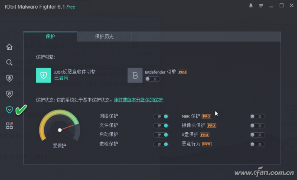This screenshot has height=180, width=297.
Task: Enable the Bitdefender engine toggle
Action: [x=153, y=79]
